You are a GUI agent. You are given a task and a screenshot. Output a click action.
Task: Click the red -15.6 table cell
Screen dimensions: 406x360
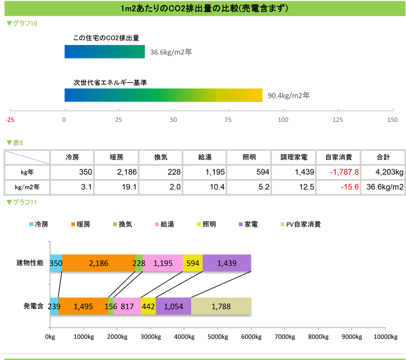[339, 187]
